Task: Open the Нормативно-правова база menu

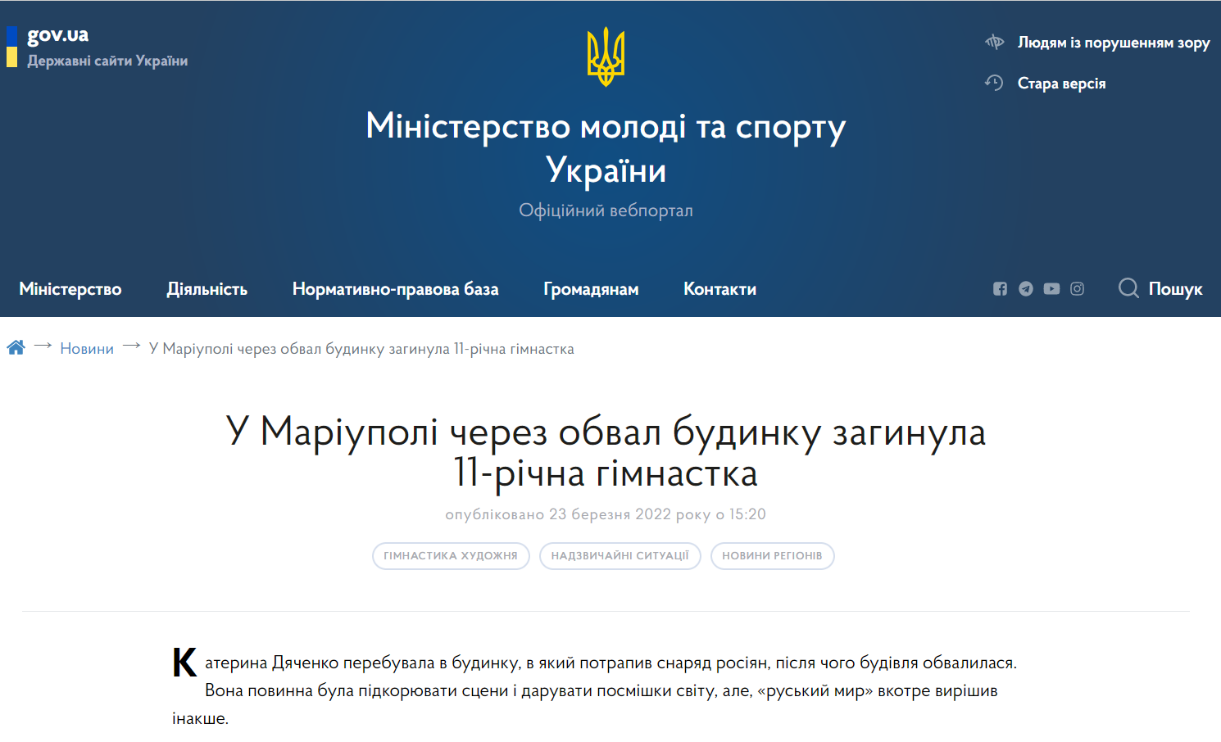Action: tap(395, 288)
